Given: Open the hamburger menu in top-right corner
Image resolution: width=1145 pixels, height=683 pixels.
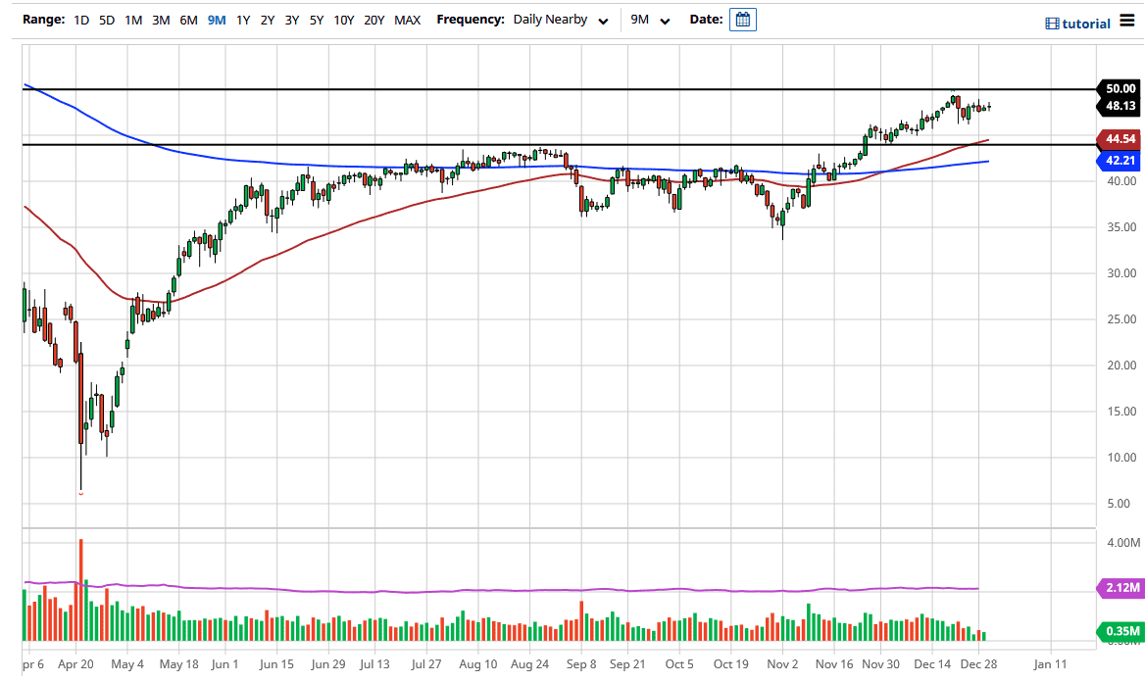Looking at the screenshot, I should pos(1127,20).
